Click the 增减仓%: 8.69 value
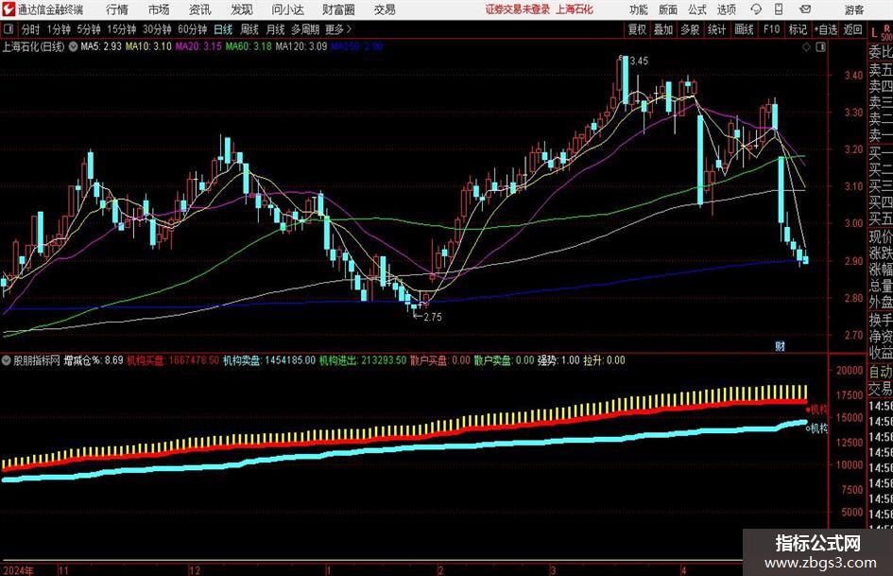The width and height of the screenshot is (893, 576). pos(94,360)
